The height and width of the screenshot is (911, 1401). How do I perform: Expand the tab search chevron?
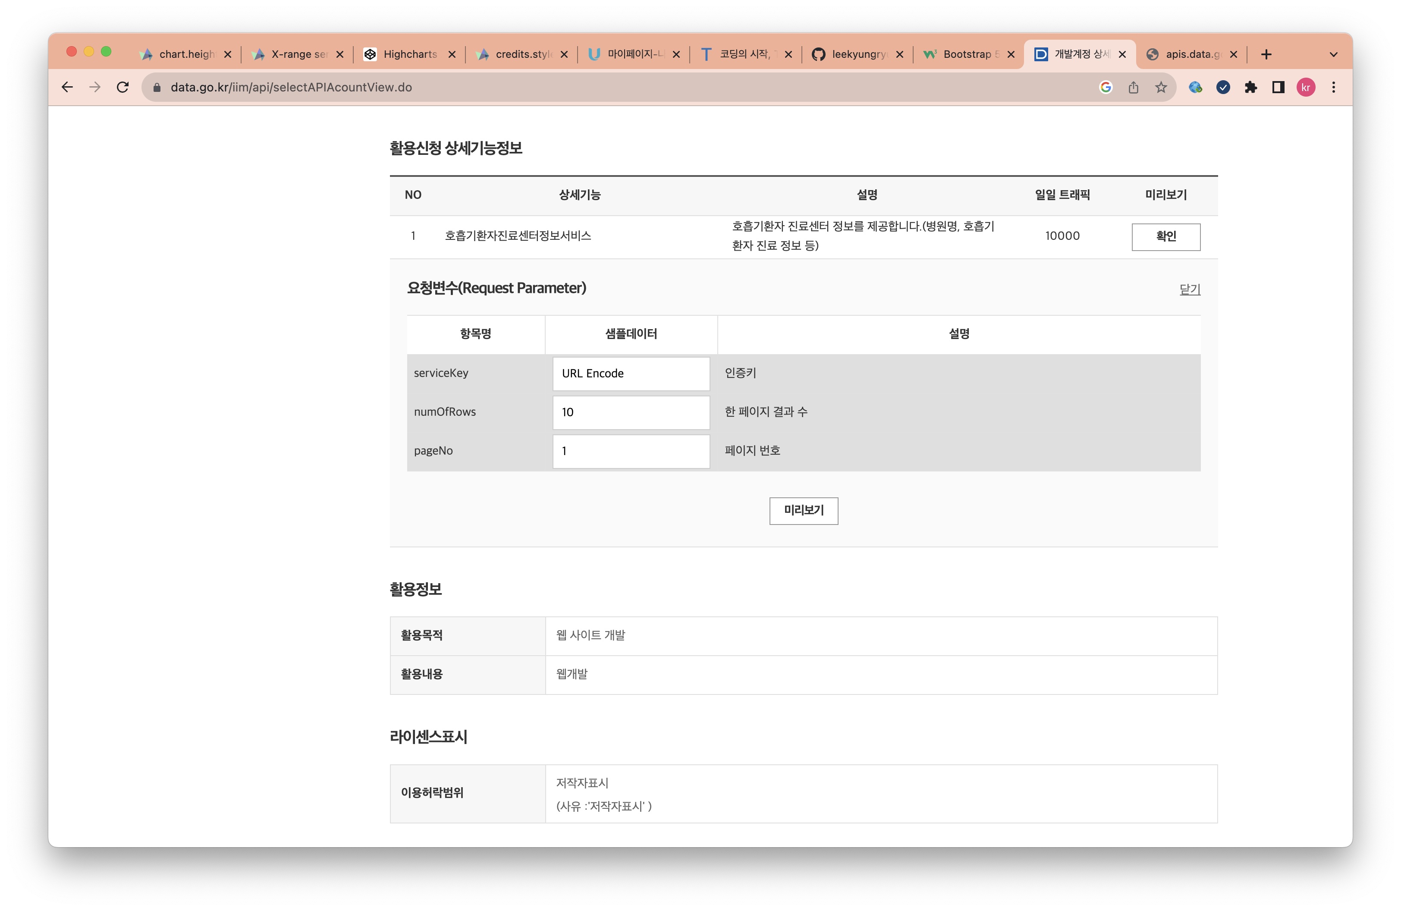[1333, 54]
